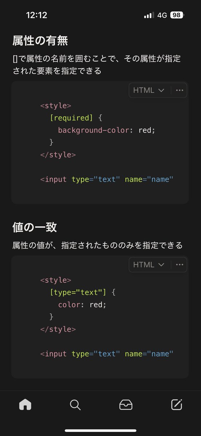The image size is (201, 436).
Task: Open HTML language dropdown in second code block
Action: [149, 265]
